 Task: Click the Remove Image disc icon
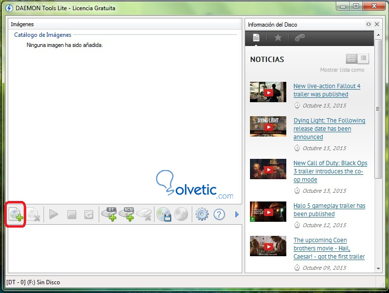point(33,215)
